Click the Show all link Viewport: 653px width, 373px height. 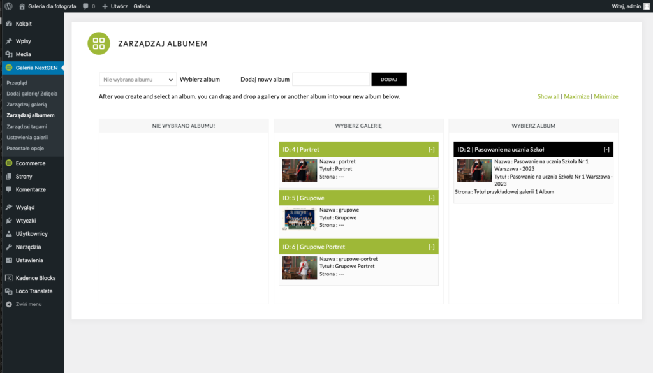coord(548,97)
